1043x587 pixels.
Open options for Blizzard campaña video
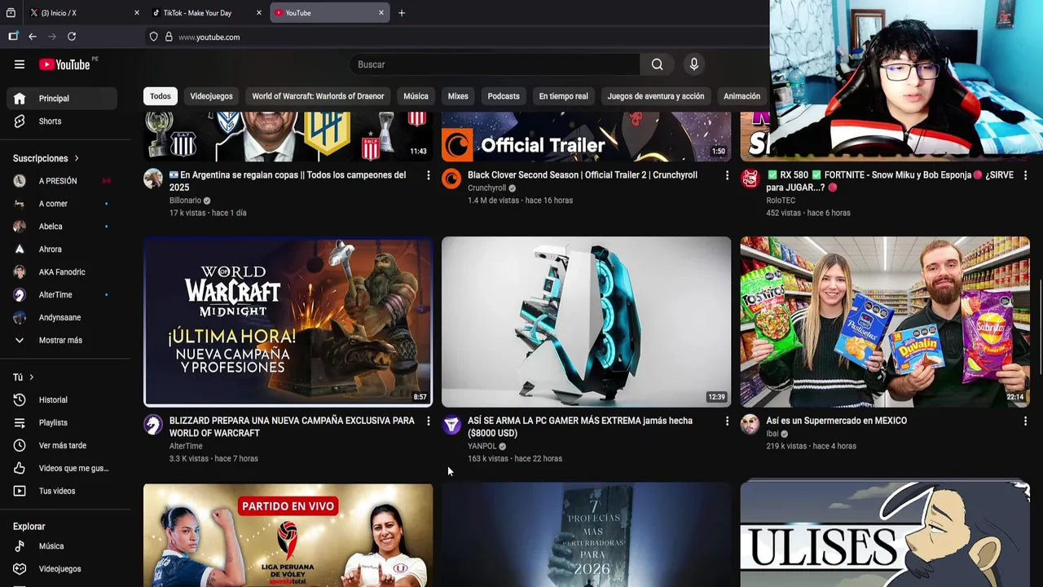(428, 421)
